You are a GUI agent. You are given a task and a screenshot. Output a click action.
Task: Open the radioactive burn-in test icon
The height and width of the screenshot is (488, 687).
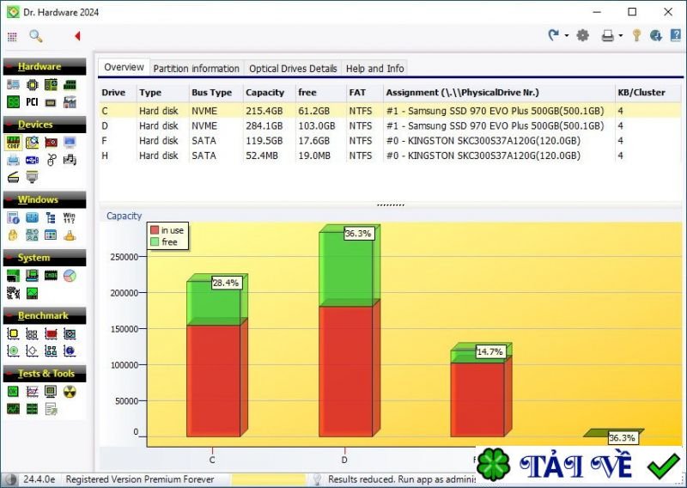click(x=70, y=392)
